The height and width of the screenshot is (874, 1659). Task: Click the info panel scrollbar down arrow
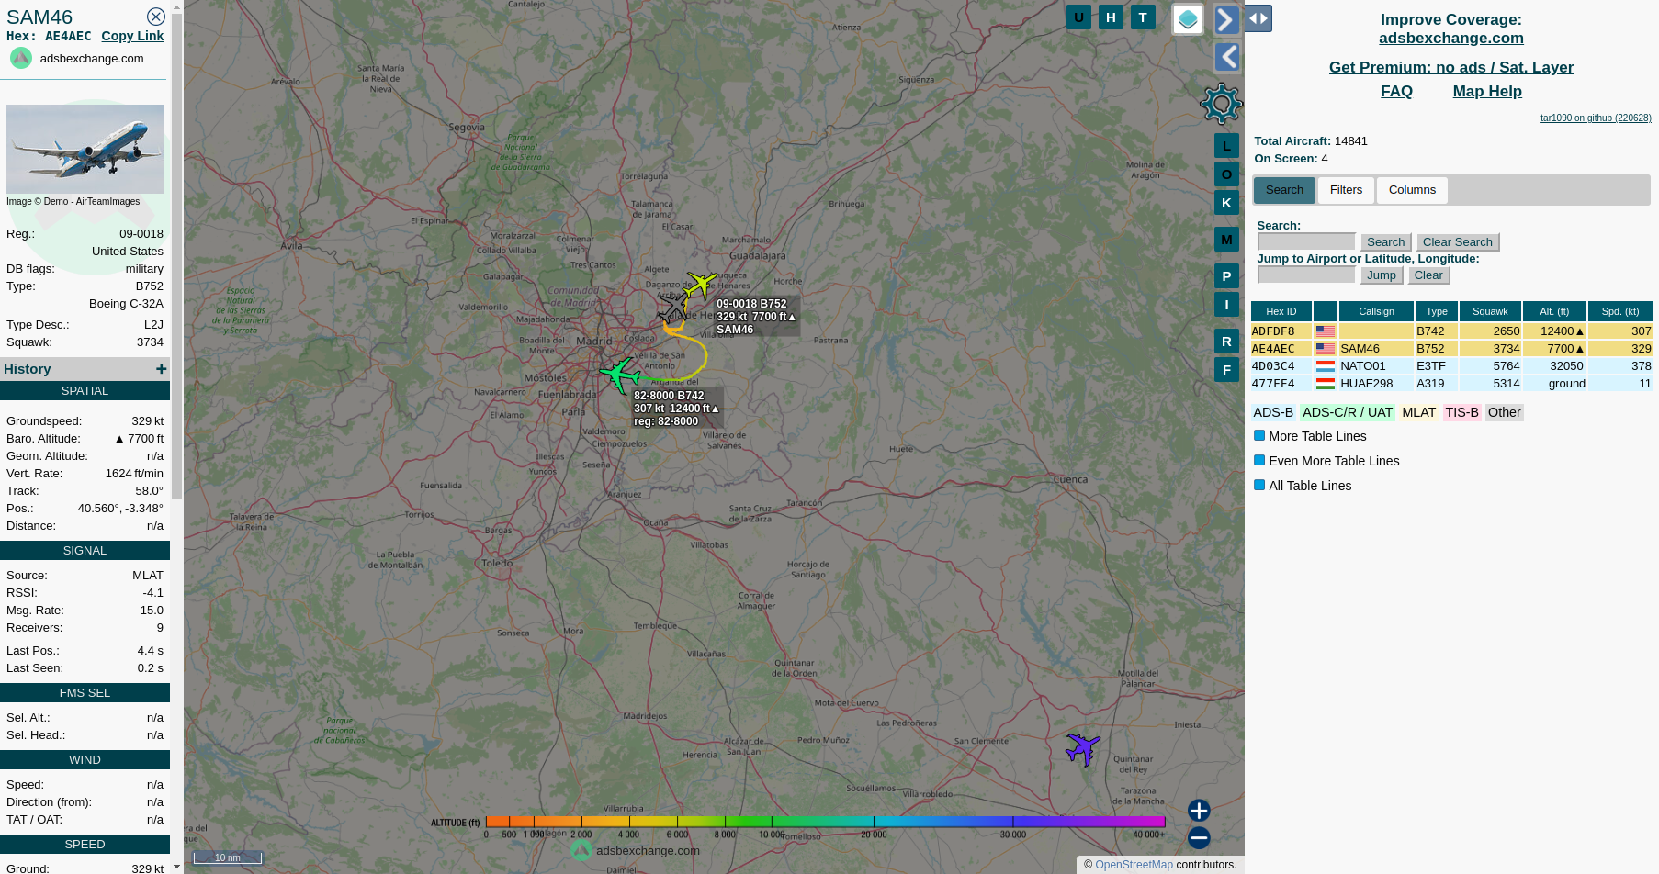(177, 867)
